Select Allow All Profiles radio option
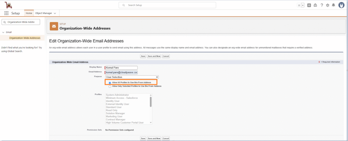348x141 pixels. [110, 82]
